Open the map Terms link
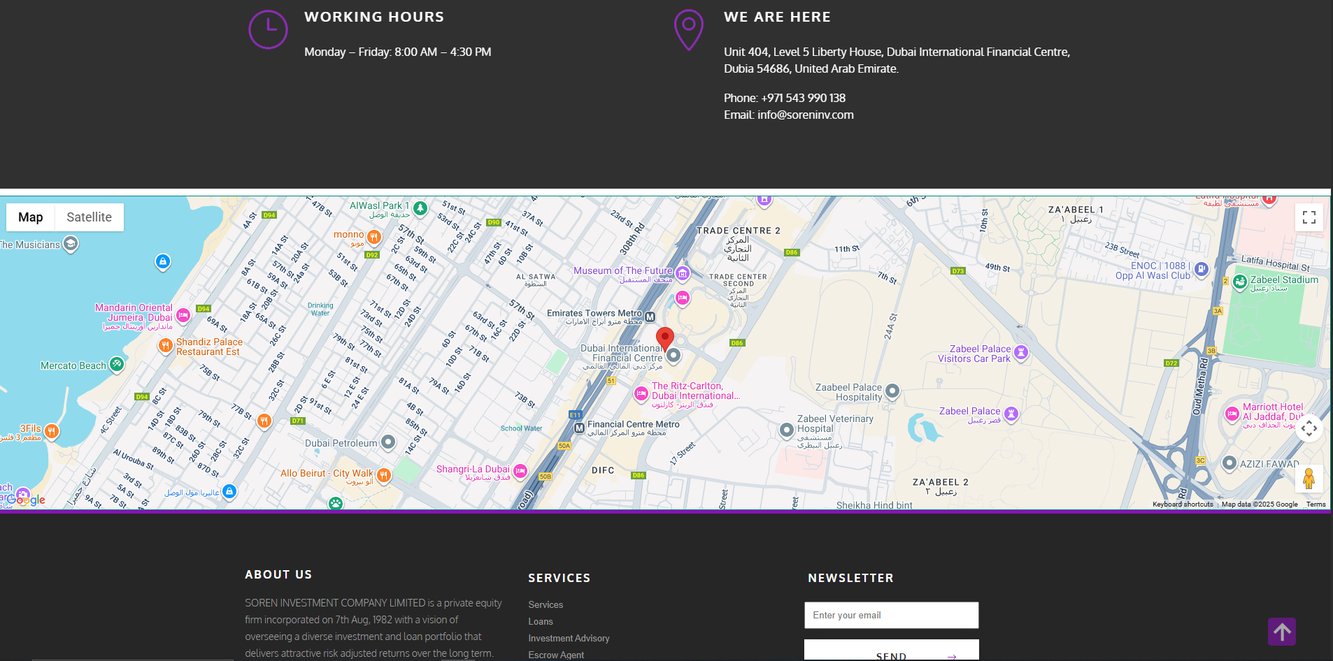This screenshot has width=1333, height=661. tap(1316, 504)
